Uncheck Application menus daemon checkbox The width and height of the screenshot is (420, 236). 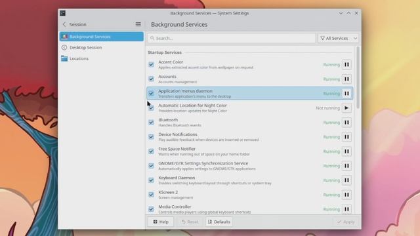click(151, 93)
